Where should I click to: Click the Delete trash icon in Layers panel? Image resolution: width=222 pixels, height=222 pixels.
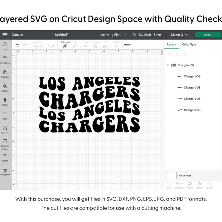186,54
